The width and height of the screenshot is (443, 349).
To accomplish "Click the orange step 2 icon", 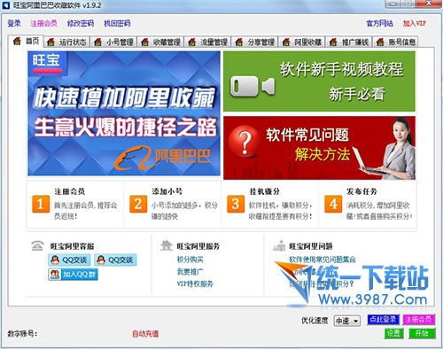I will pyautogui.click(x=138, y=204).
